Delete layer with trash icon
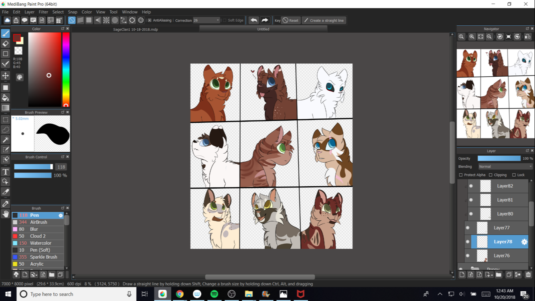The height and width of the screenshot is (301, 535). pyautogui.click(x=528, y=275)
